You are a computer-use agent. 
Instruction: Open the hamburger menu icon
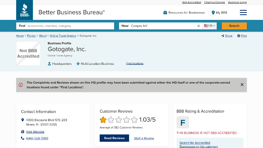point(243,13)
